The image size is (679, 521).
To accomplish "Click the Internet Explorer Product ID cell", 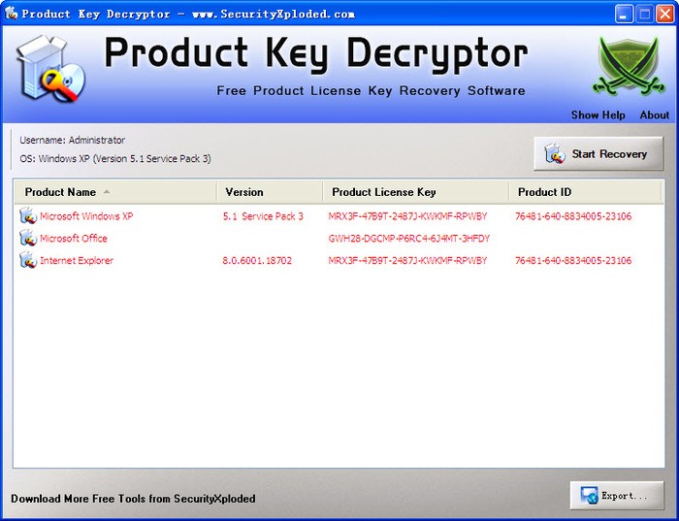I will click(x=573, y=260).
